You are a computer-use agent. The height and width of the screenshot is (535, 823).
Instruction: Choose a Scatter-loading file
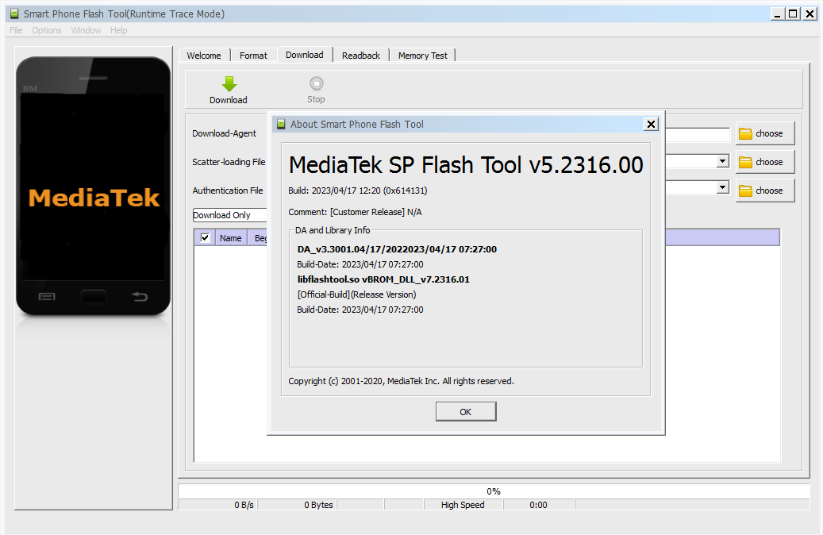click(x=765, y=162)
